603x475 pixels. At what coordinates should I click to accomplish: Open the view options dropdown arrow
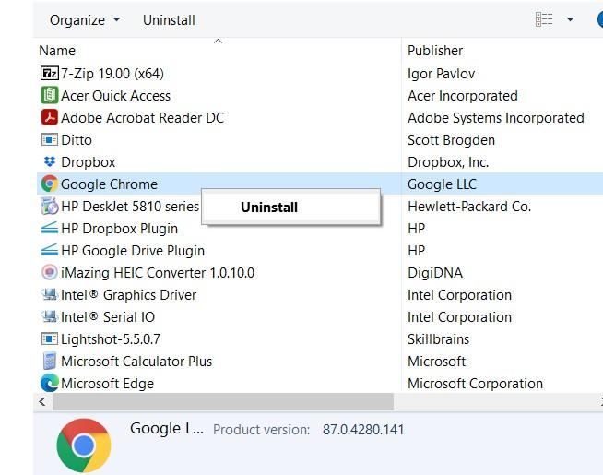tap(570, 19)
